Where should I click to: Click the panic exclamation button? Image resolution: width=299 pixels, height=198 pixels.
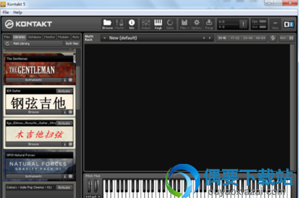tap(243, 24)
